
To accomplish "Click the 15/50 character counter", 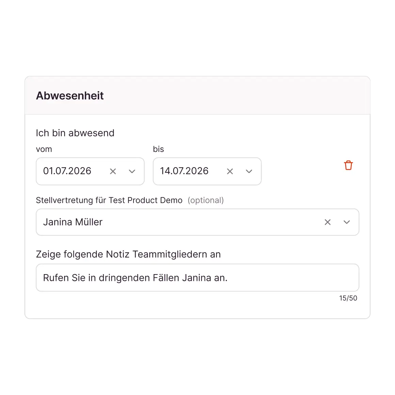I will point(348,298).
